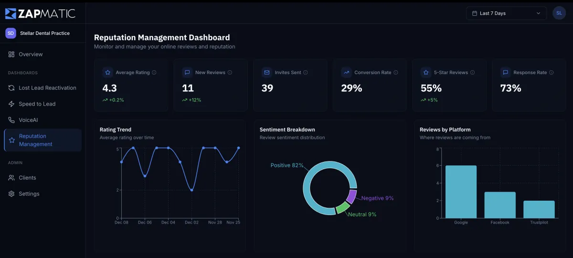Click the Negative 9% label
The image size is (573, 258).
point(378,198)
